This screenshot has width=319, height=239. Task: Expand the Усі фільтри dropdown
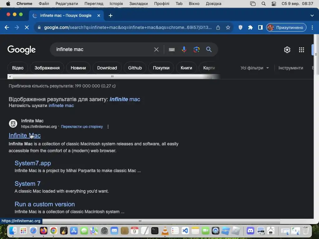pos(255,68)
